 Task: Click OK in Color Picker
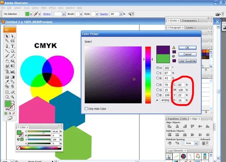click(187, 48)
